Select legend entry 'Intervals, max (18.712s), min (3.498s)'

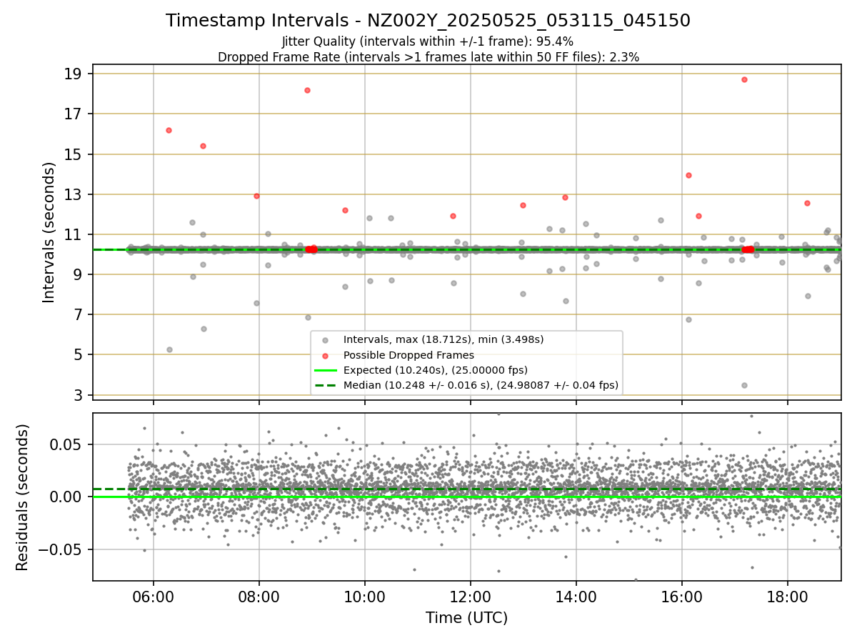pos(443,339)
